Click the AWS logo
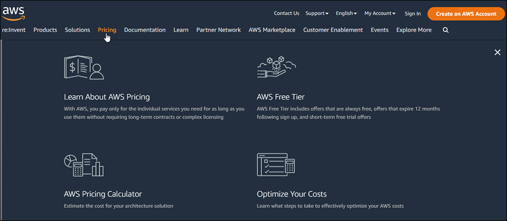This screenshot has width=507, height=221. 13,13
